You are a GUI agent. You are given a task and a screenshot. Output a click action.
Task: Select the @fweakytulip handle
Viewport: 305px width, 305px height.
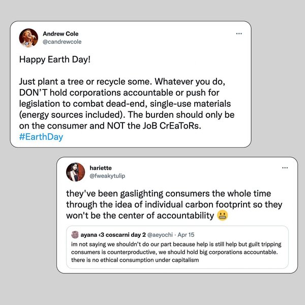107,176
